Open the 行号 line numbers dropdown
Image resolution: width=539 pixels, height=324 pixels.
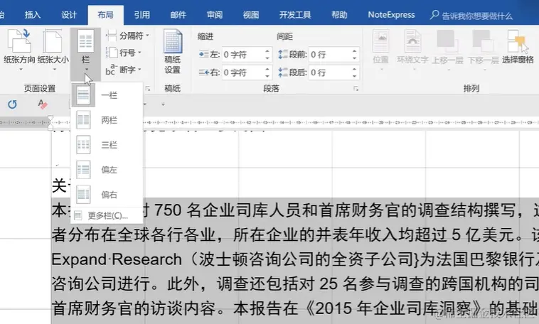[x=124, y=53]
